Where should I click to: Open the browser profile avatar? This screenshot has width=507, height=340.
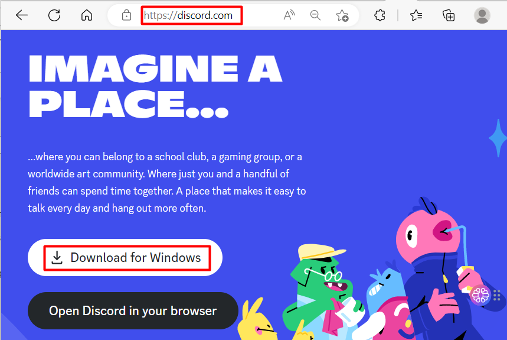pyautogui.click(x=482, y=15)
